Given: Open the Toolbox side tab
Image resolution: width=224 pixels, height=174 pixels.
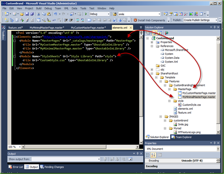Looking at the screenshot, I should click(3, 33).
